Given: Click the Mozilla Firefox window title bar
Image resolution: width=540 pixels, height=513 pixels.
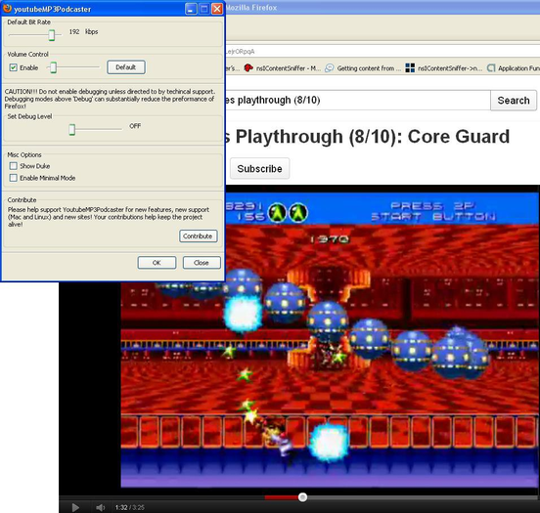Looking at the screenshot, I should (x=382, y=8).
